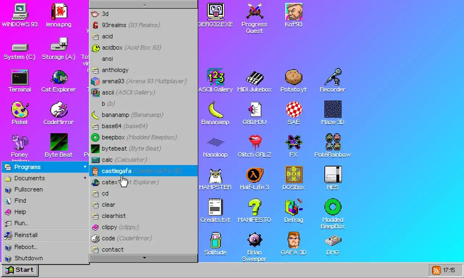Select Find in the Start menu
This screenshot has height=278, width=464.
click(45, 201)
